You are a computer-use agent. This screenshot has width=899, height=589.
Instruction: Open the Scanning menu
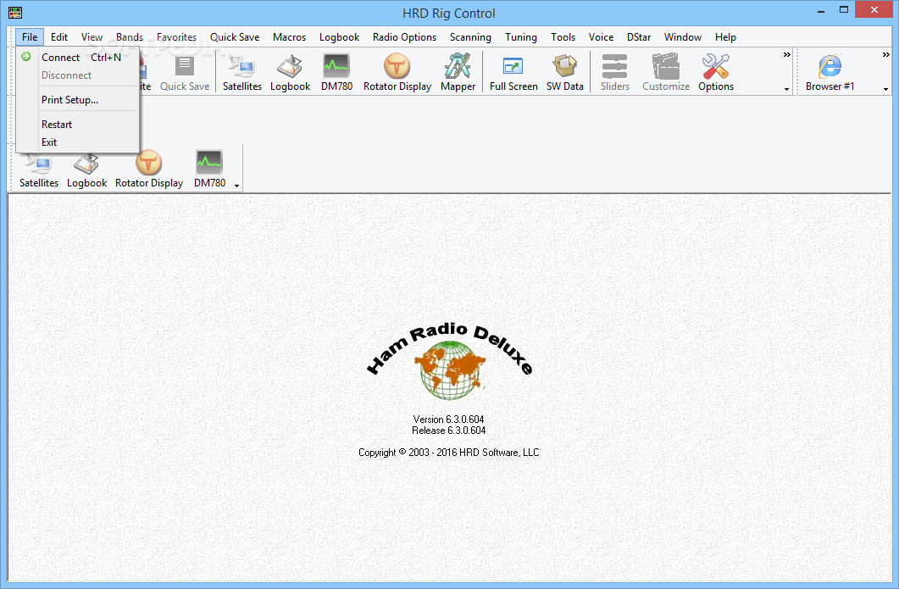(x=470, y=37)
